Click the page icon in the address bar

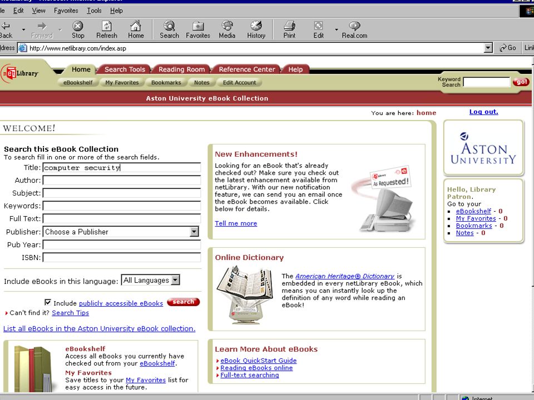[22, 48]
